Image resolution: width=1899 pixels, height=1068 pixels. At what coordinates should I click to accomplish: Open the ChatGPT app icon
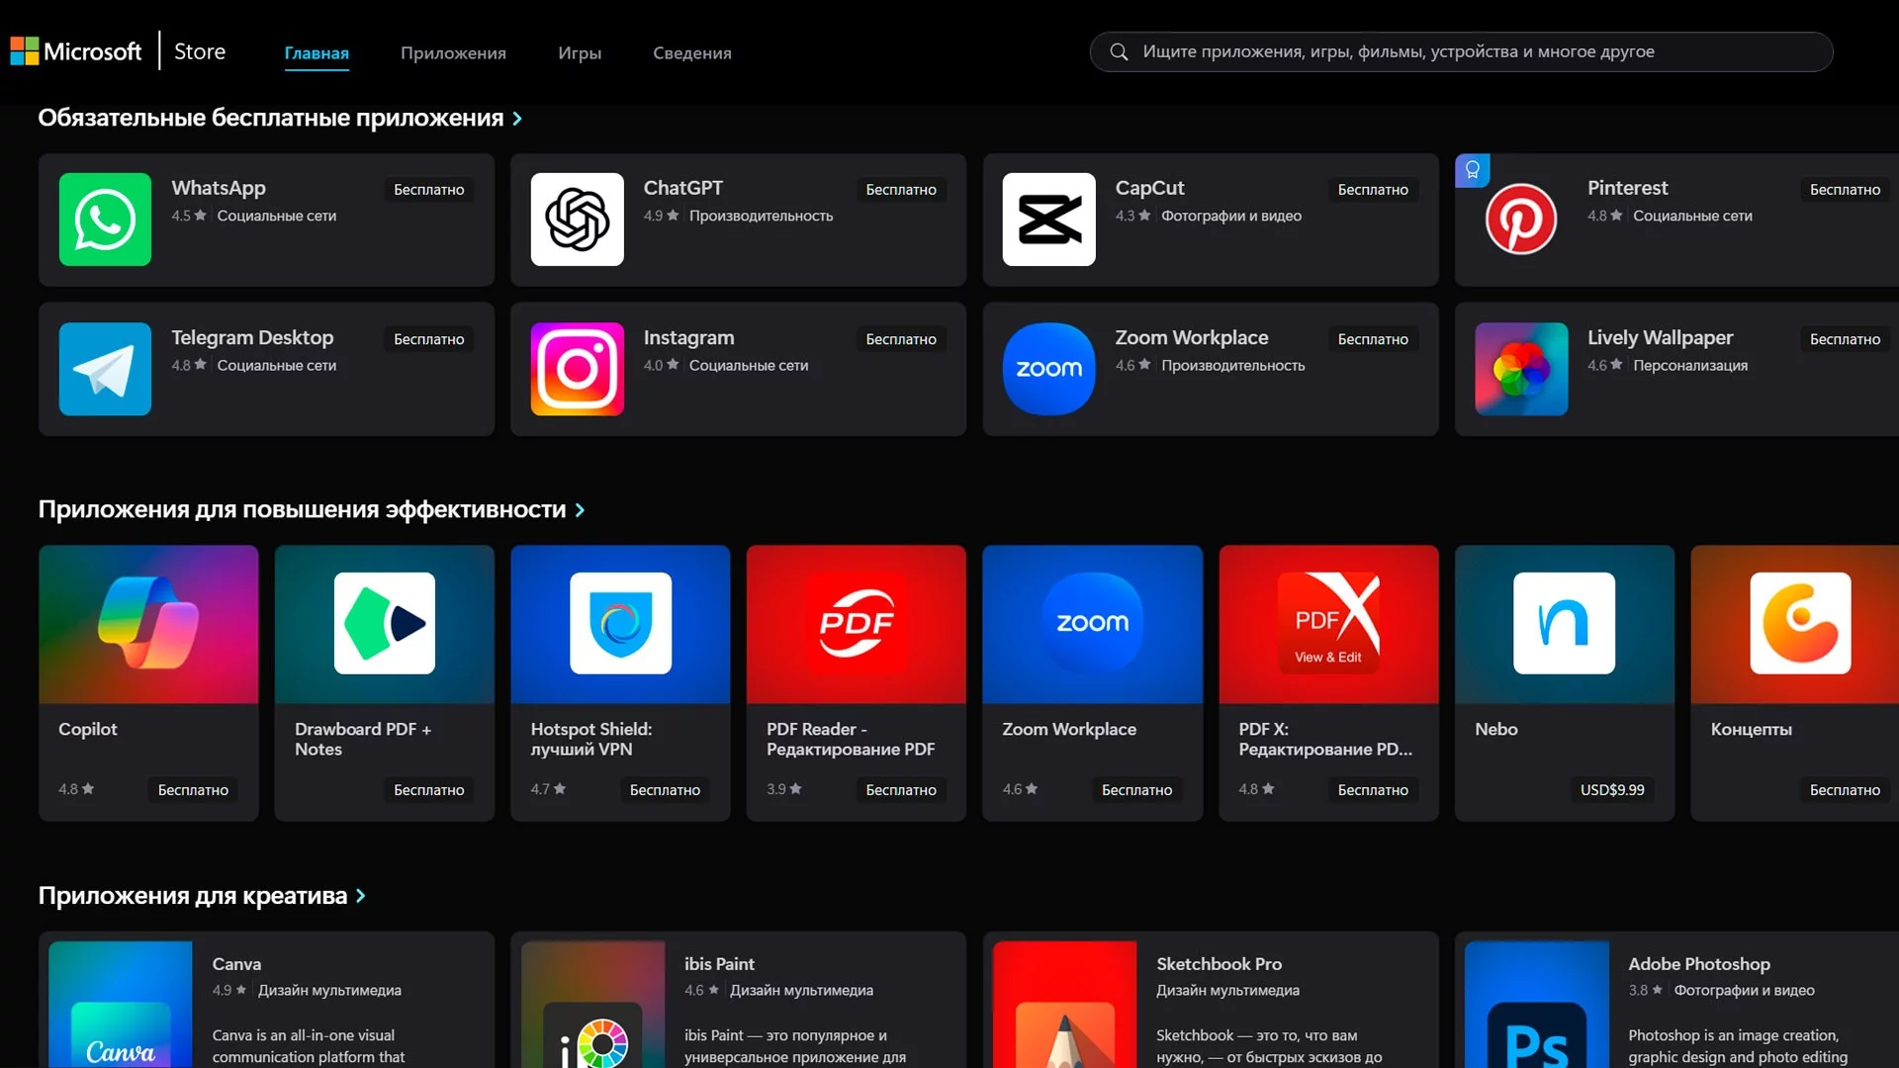pos(577,220)
